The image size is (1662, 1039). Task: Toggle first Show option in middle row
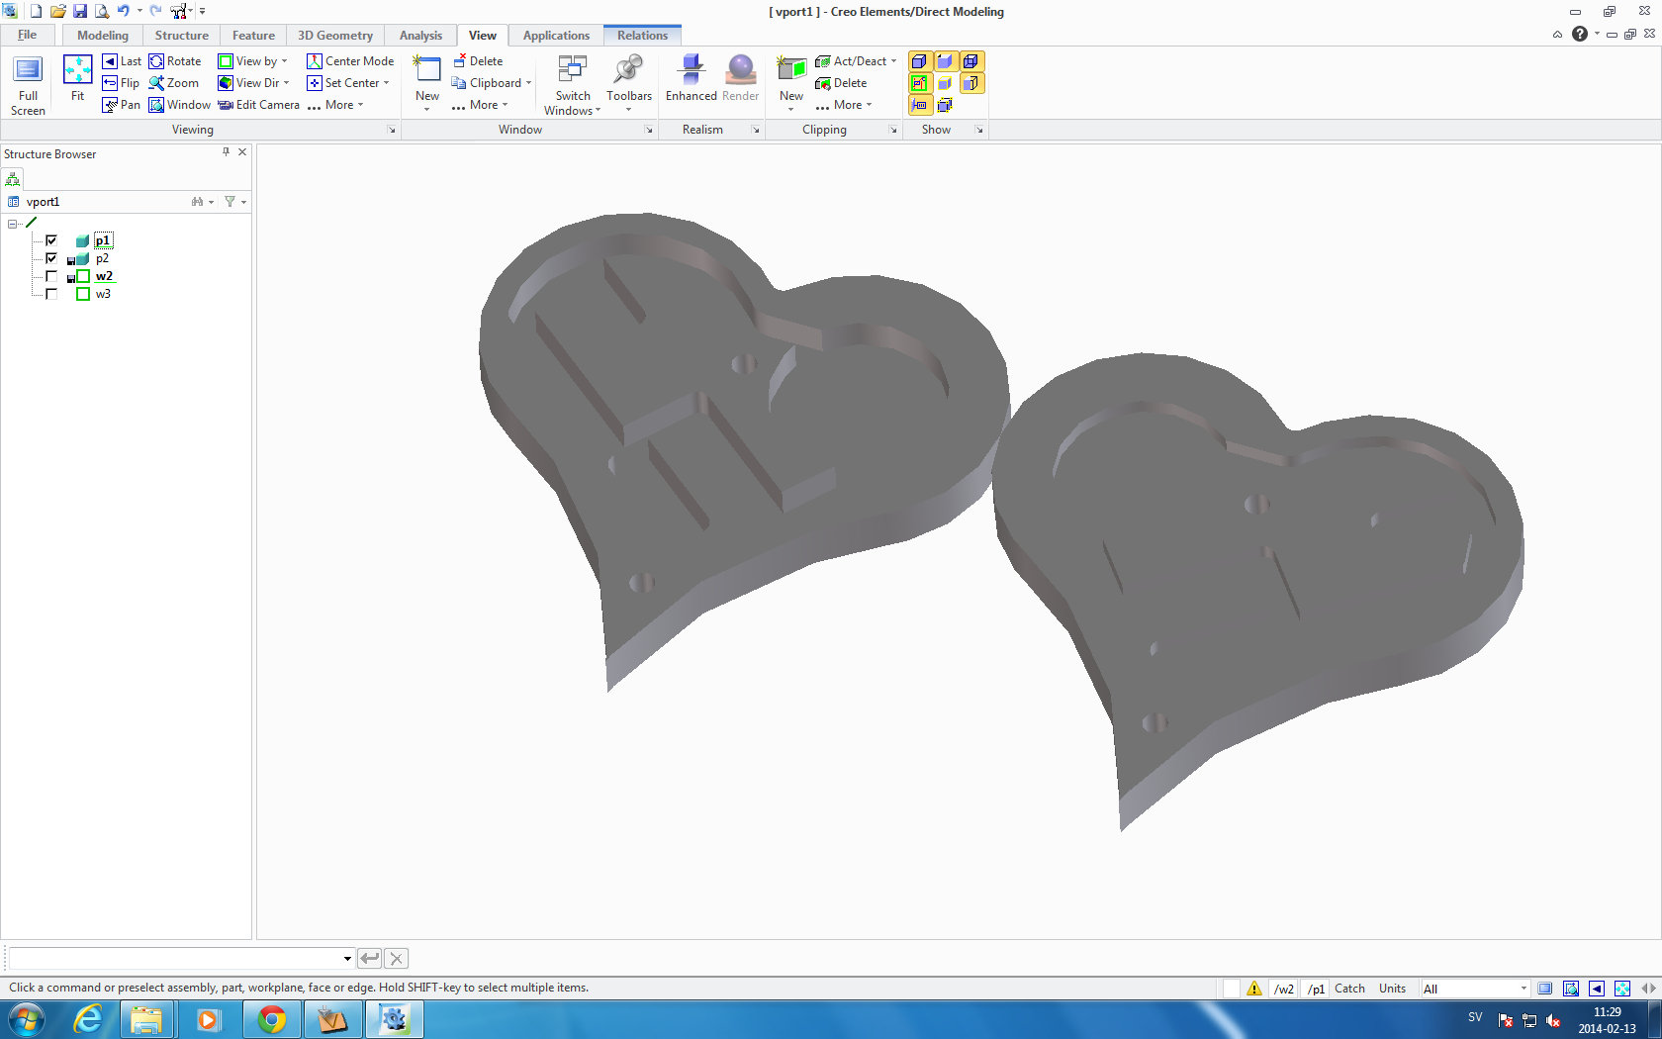(919, 83)
